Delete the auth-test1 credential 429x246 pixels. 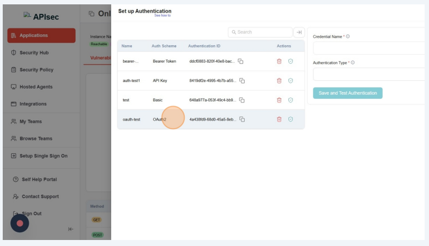(x=279, y=81)
